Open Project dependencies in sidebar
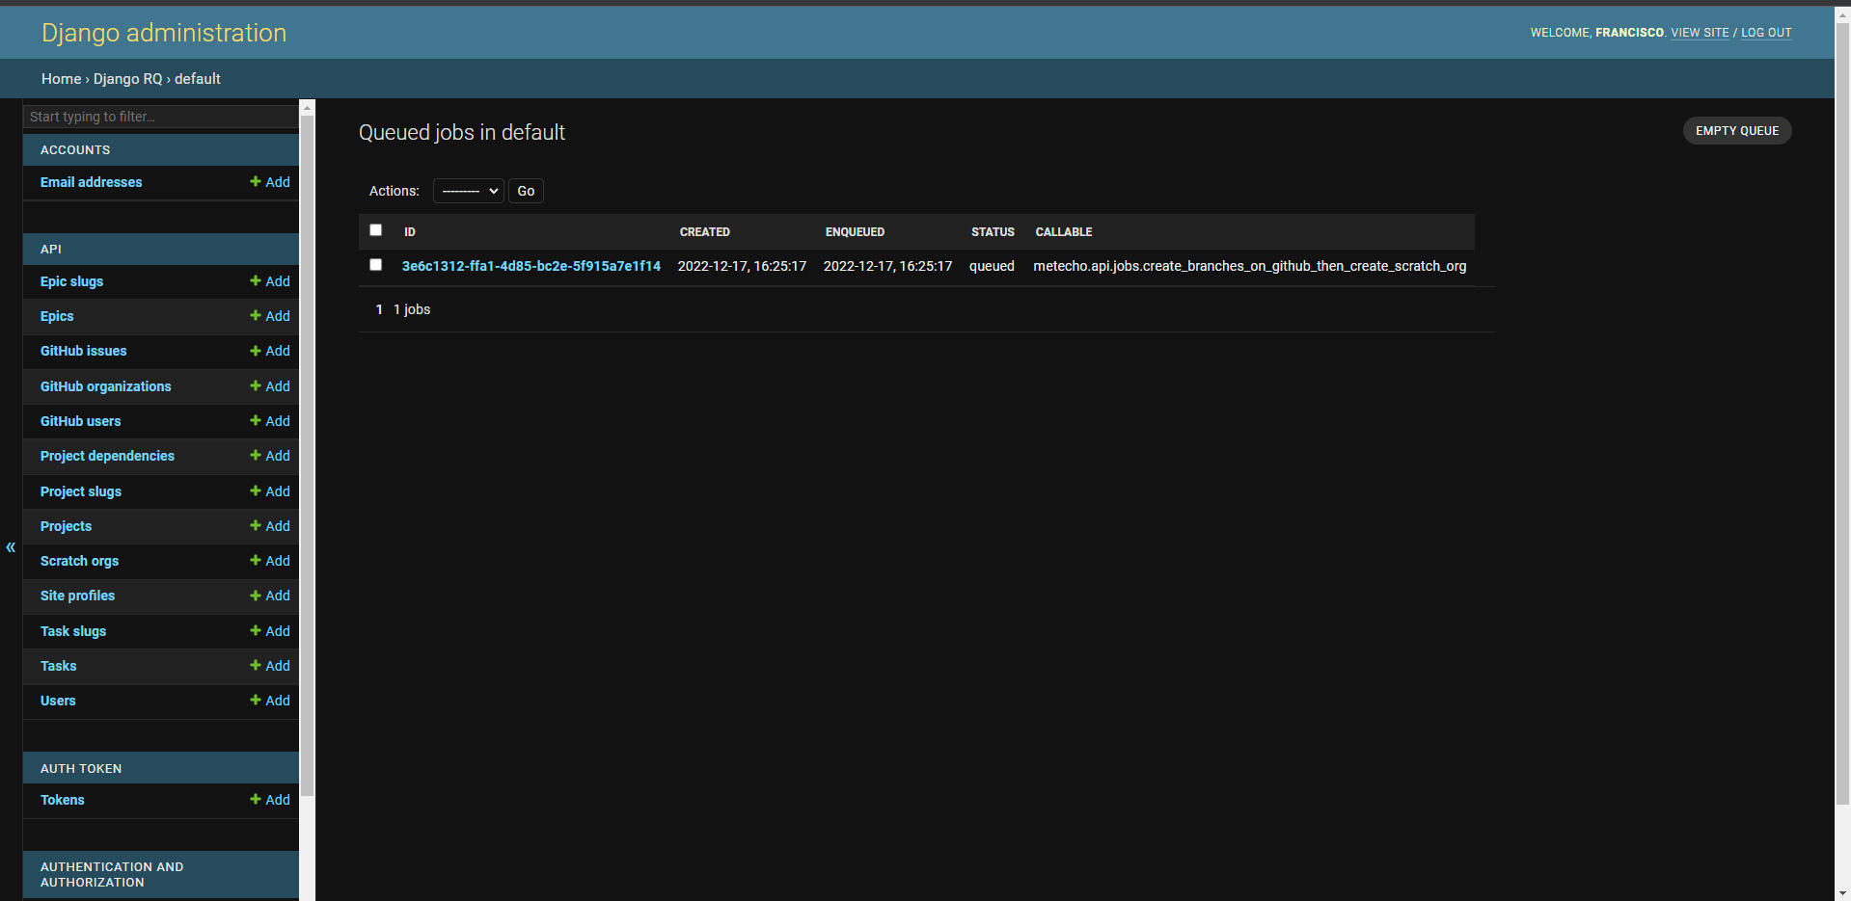 (108, 456)
